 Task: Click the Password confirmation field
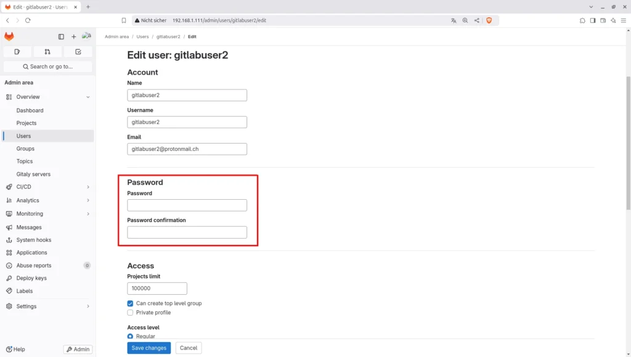click(x=187, y=232)
